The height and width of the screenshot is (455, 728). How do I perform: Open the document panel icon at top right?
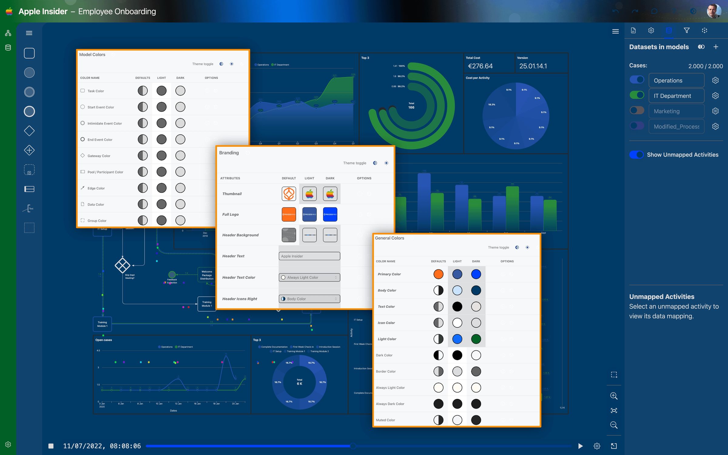click(x=633, y=30)
